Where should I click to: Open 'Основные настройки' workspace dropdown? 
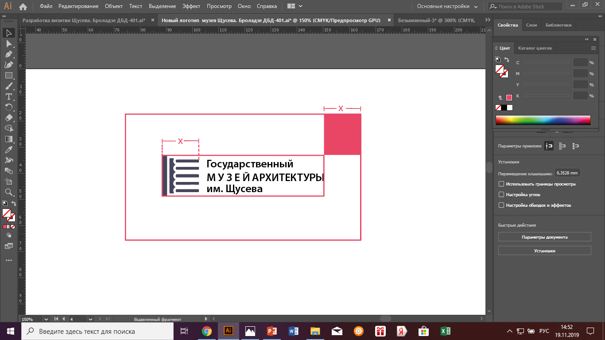447,6
